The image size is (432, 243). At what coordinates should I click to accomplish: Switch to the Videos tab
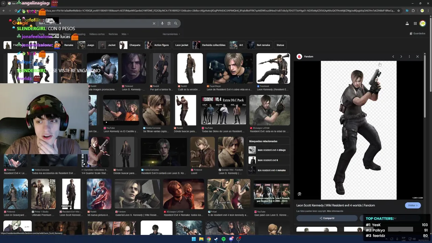pos(67,34)
